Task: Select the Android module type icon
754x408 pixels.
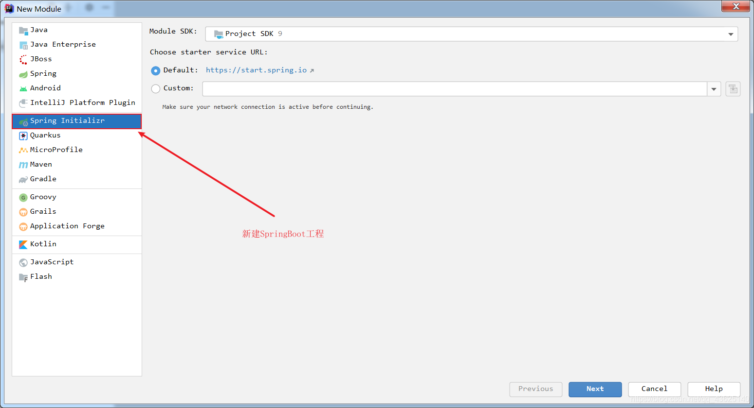Action: (x=23, y=88)
